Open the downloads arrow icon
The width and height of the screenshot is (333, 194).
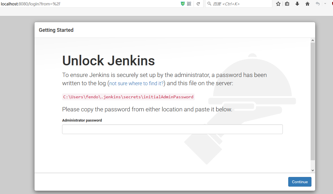click(297, 4)
